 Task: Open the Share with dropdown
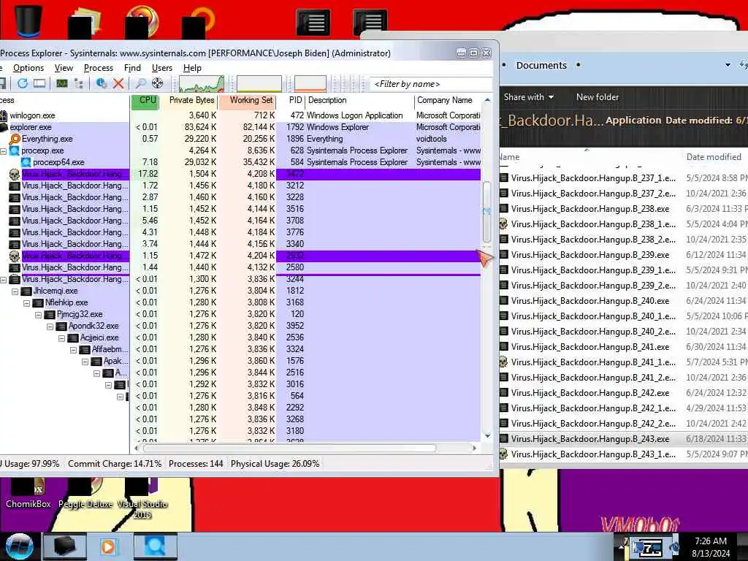pyautogui.click(x=529, y=97)
